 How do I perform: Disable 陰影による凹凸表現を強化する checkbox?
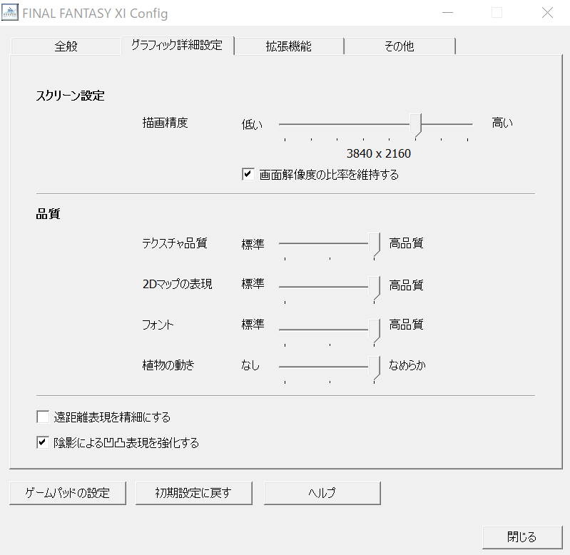(x=43, y=443)
